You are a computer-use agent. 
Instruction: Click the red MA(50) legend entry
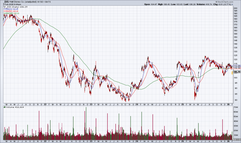tap(11, 11)
